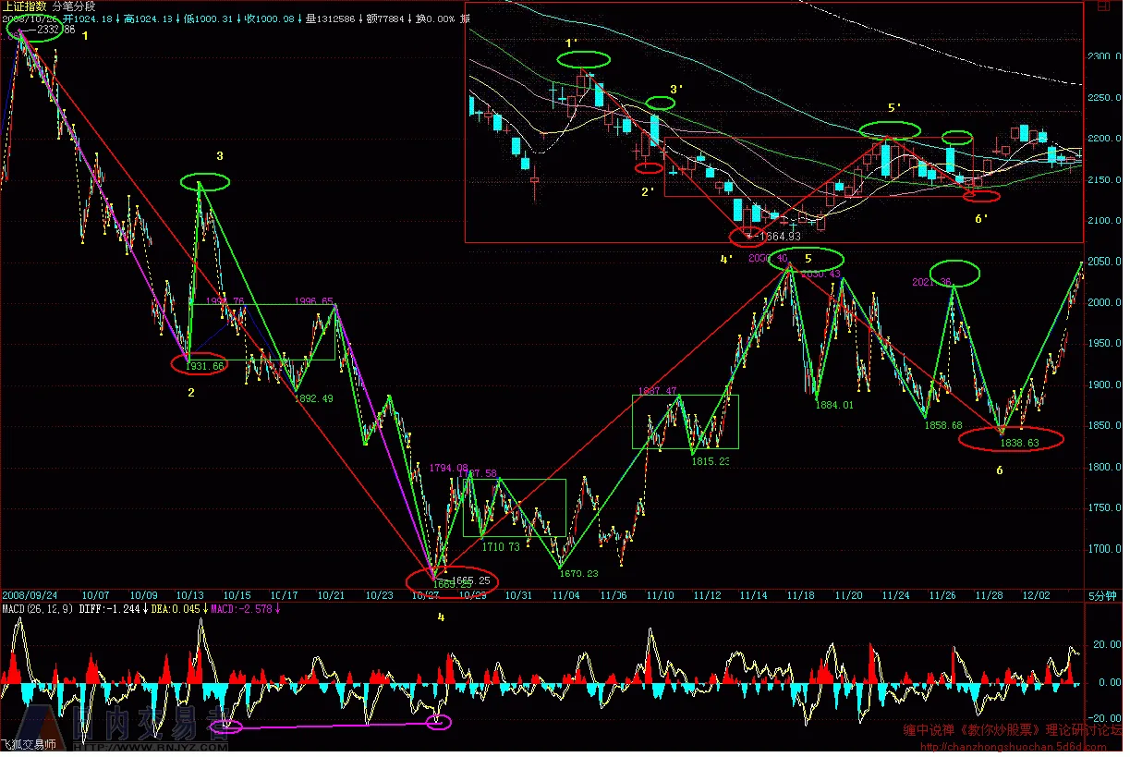1130x757 pixels.
Task: Click the DIFF:-1.244 indicator value
Action: coord(107,607)
